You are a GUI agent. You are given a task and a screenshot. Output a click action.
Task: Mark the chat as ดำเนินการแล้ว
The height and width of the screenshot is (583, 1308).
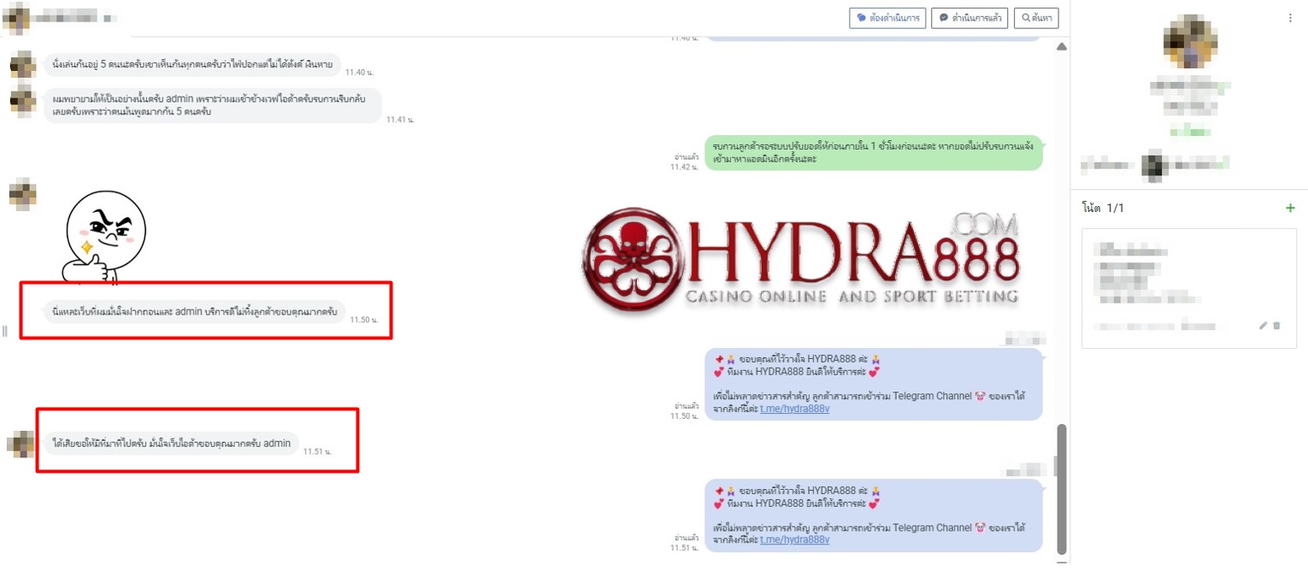(x=969, y=18)
